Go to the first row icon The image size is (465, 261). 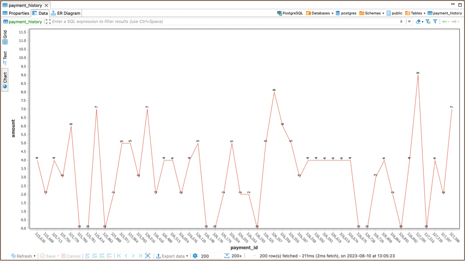click(x=119, y=256)
